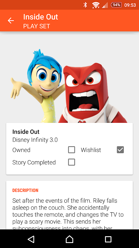Tap the DESCRIPTION section heading
The image size is (139, 248).
pyautogui.click(x=25, y=190)
